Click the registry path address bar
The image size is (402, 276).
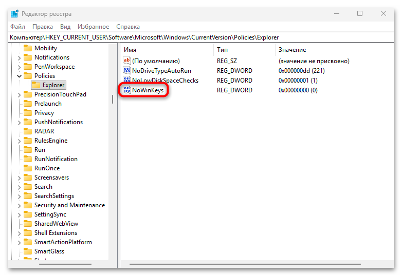pyautogui.click(x=201, y=37)
